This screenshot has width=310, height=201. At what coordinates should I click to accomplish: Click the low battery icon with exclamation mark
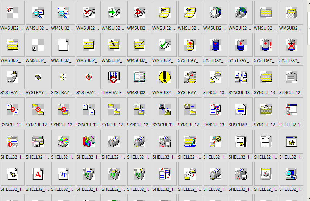pos(266,45)
